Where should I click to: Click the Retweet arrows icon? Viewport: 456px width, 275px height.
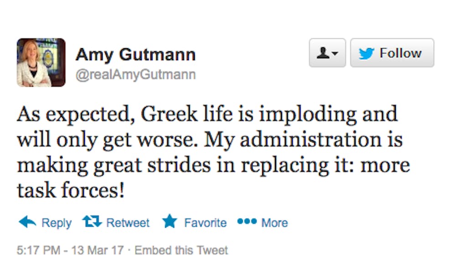(91, 222)
